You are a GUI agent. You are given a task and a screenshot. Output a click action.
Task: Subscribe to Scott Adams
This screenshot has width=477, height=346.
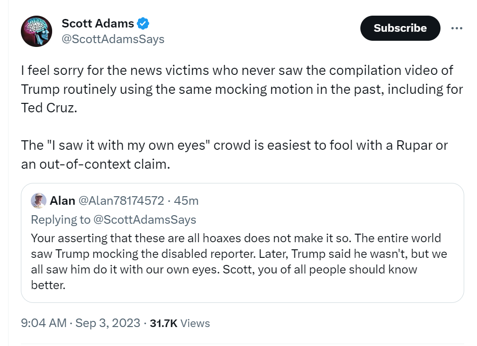pos(400,28)
